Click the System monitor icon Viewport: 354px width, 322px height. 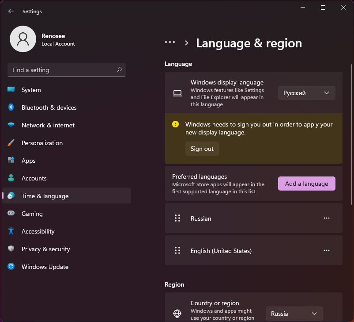11,90
